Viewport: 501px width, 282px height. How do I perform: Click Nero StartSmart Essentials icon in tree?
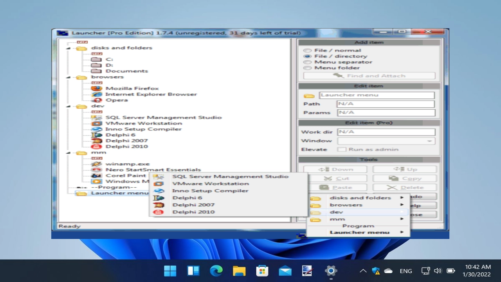pyautogui.click(x=96, y=170)
